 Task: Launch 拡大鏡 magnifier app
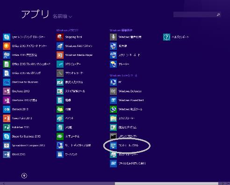118,46
